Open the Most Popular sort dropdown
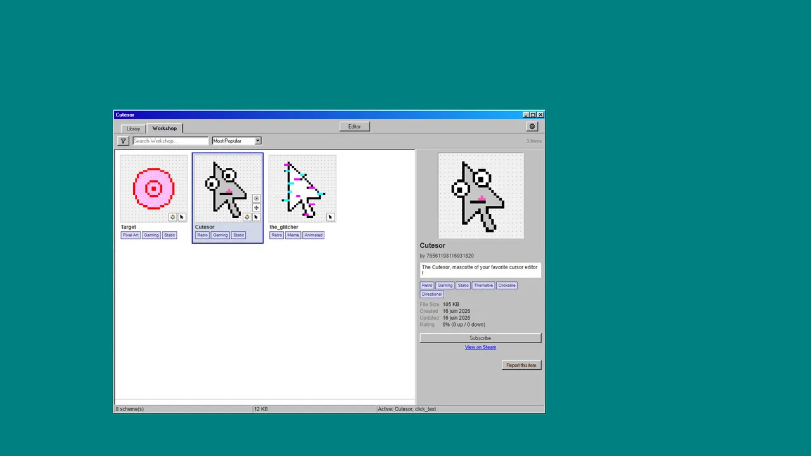 [236, 141]
